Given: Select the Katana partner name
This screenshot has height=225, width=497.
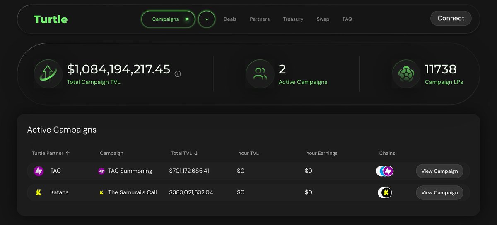Looking at the screenshot, I should [x=59, y=192].
